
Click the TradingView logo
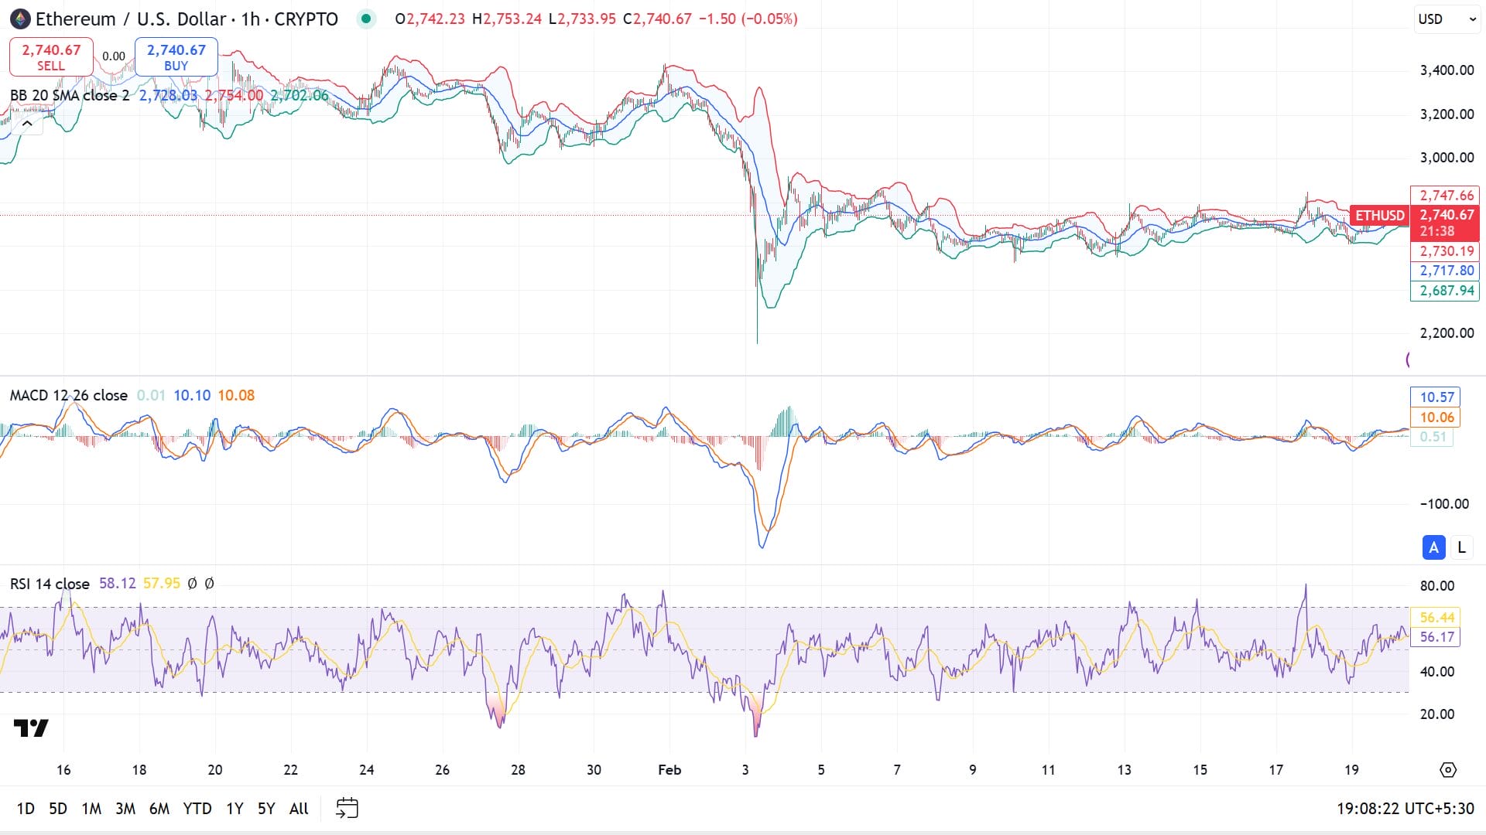[31, 728]
